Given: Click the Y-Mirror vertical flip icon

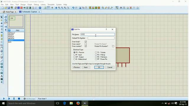Looking at the screenshot, I should 6,30.
